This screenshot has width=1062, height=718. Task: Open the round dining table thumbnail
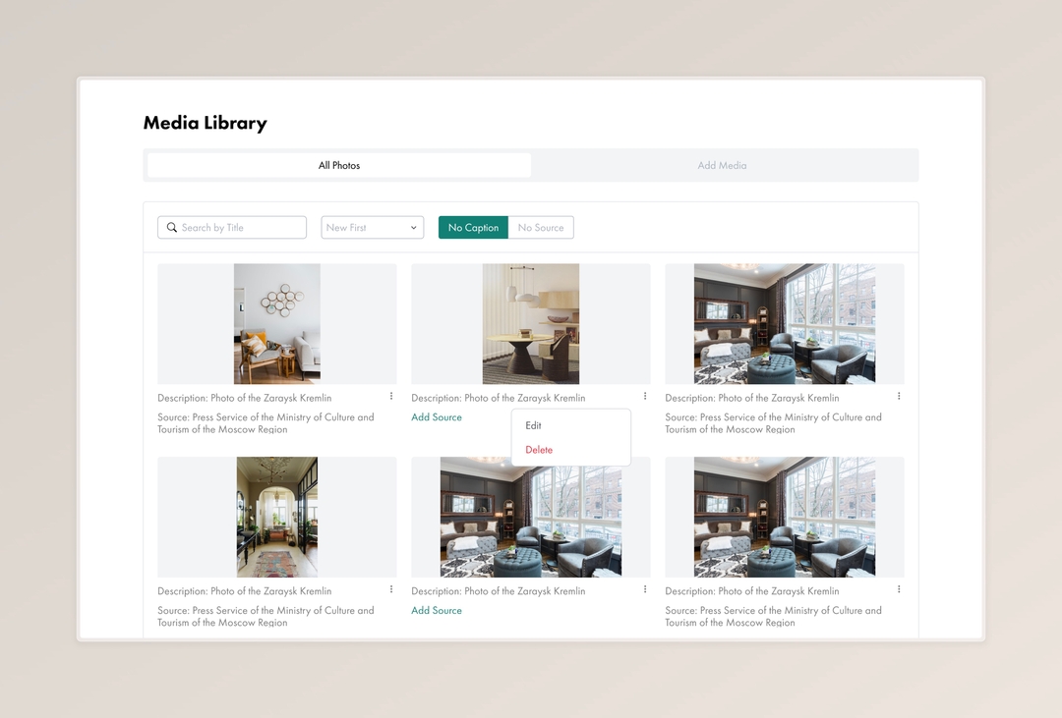(x=531, y=324)
